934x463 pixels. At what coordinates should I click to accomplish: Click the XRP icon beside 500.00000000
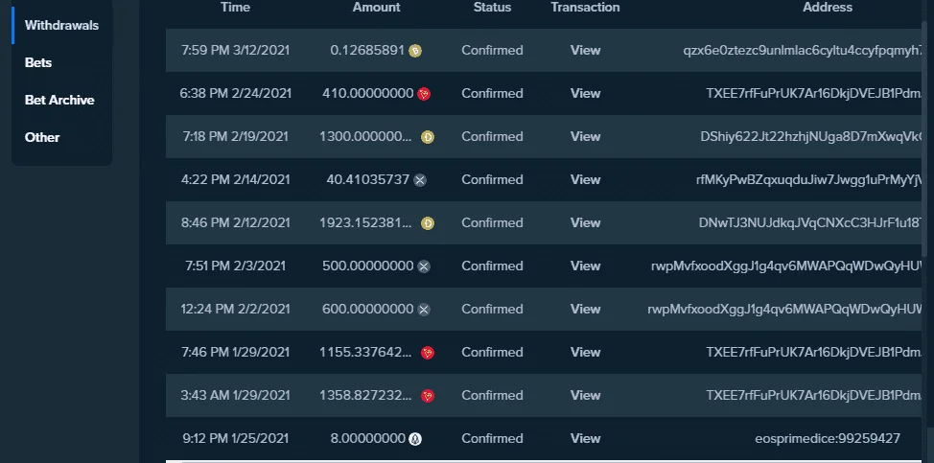point(424,266)
